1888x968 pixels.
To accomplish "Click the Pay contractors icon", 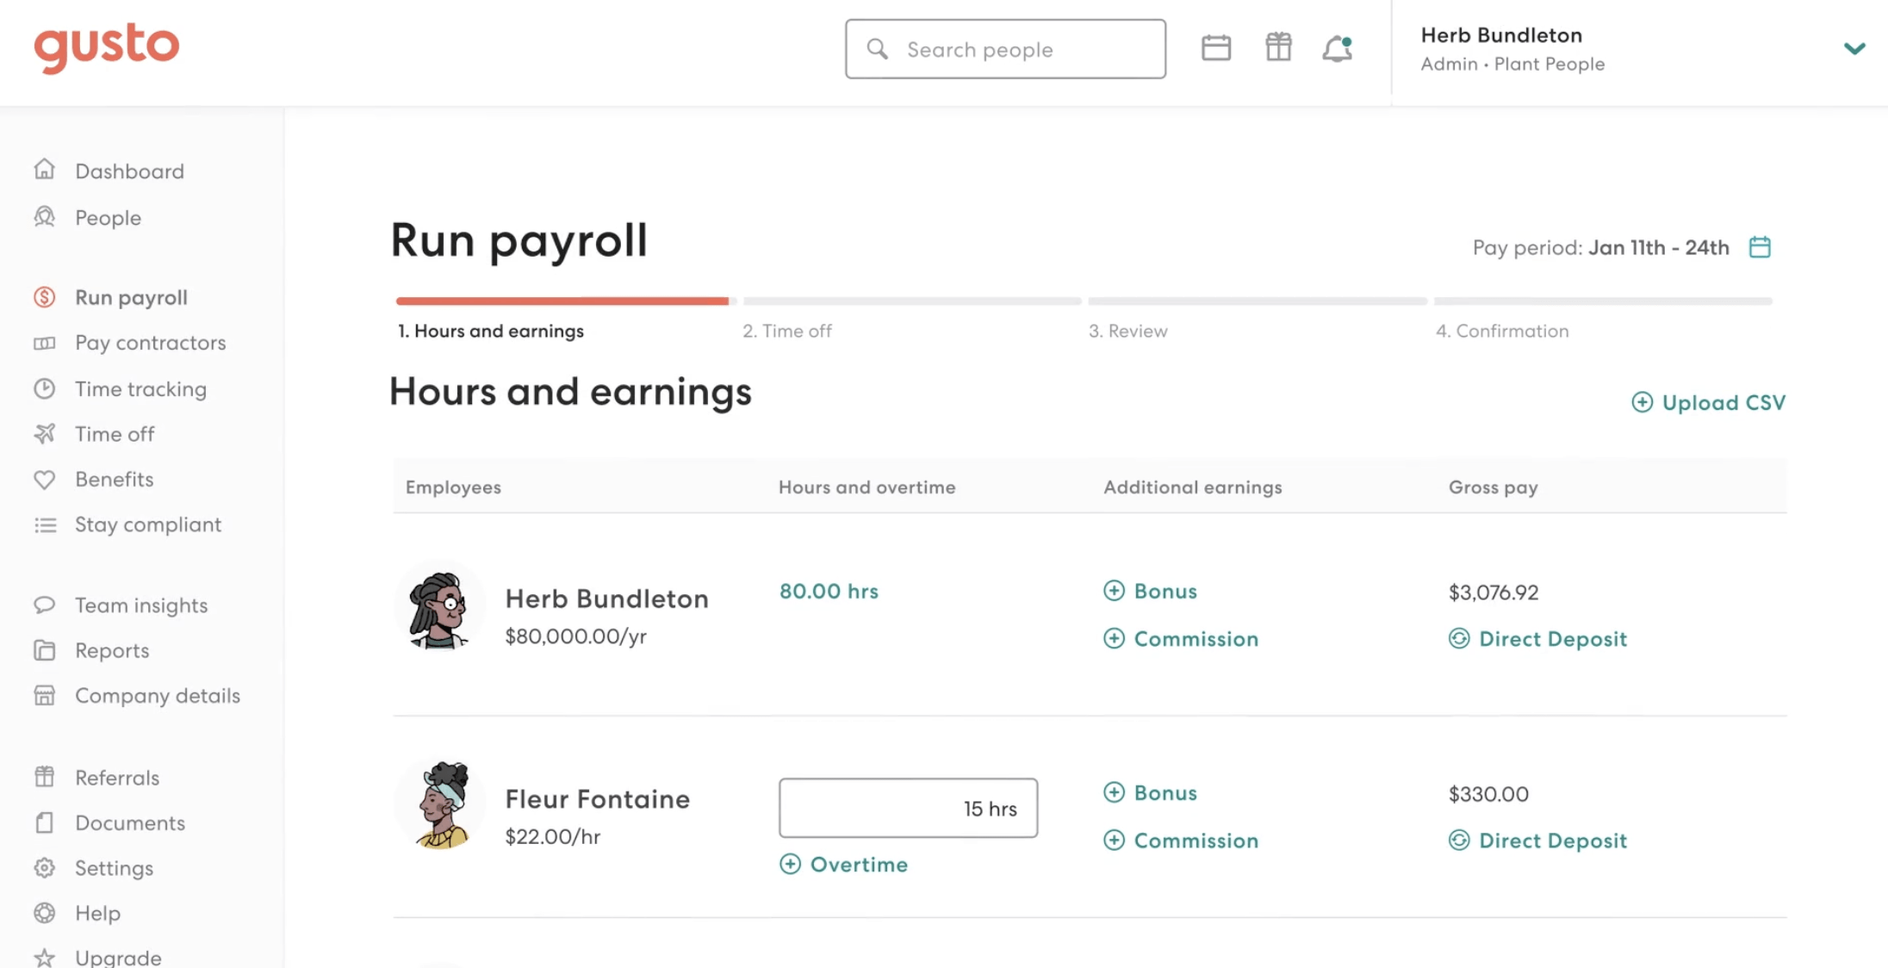I will click(45, 343).
